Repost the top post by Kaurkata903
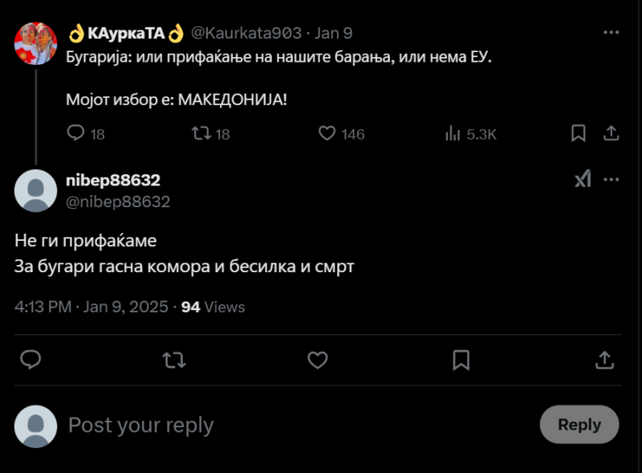Screen dimensions: 642x473 coord(201,133)
